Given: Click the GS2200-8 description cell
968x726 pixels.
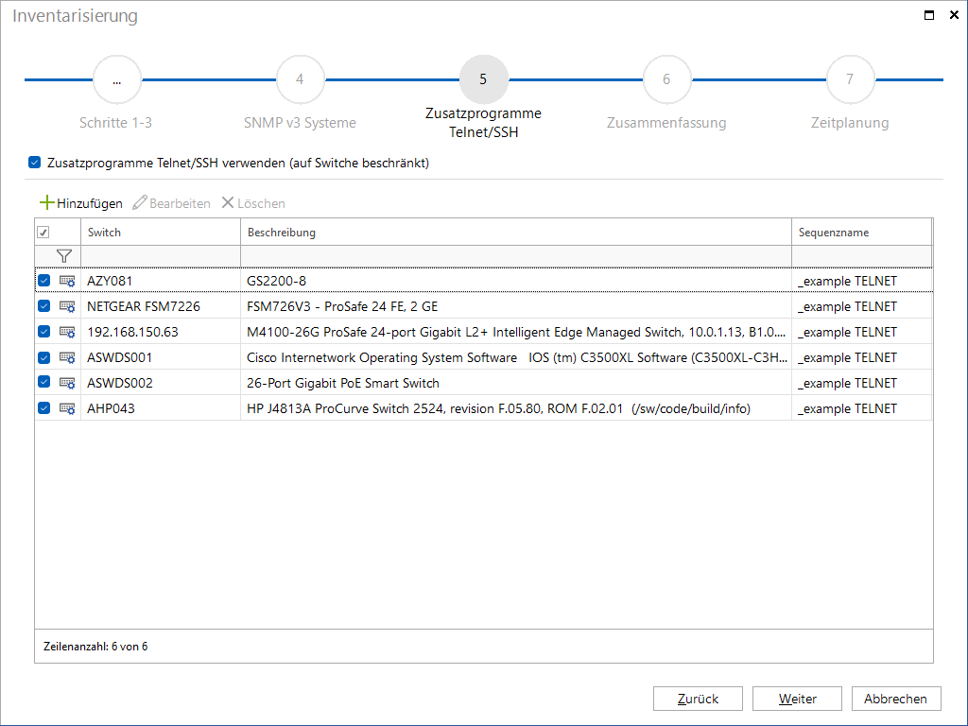Looking at the screenshot, I should coord(516,281).
